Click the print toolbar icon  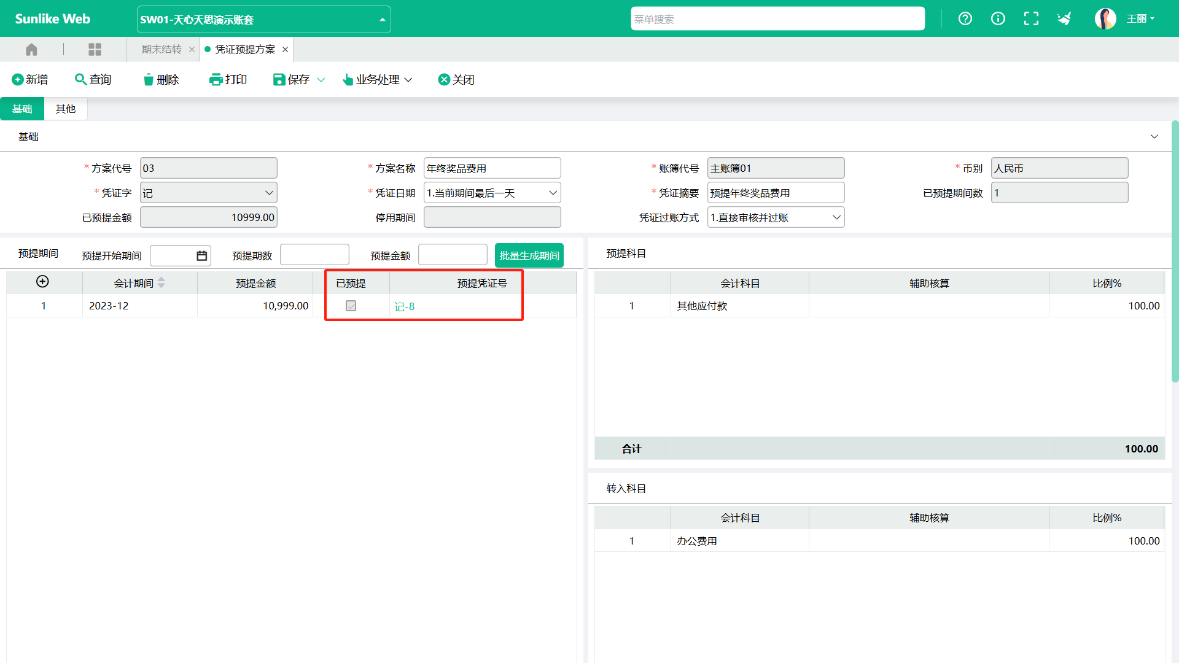coord(228,79)
